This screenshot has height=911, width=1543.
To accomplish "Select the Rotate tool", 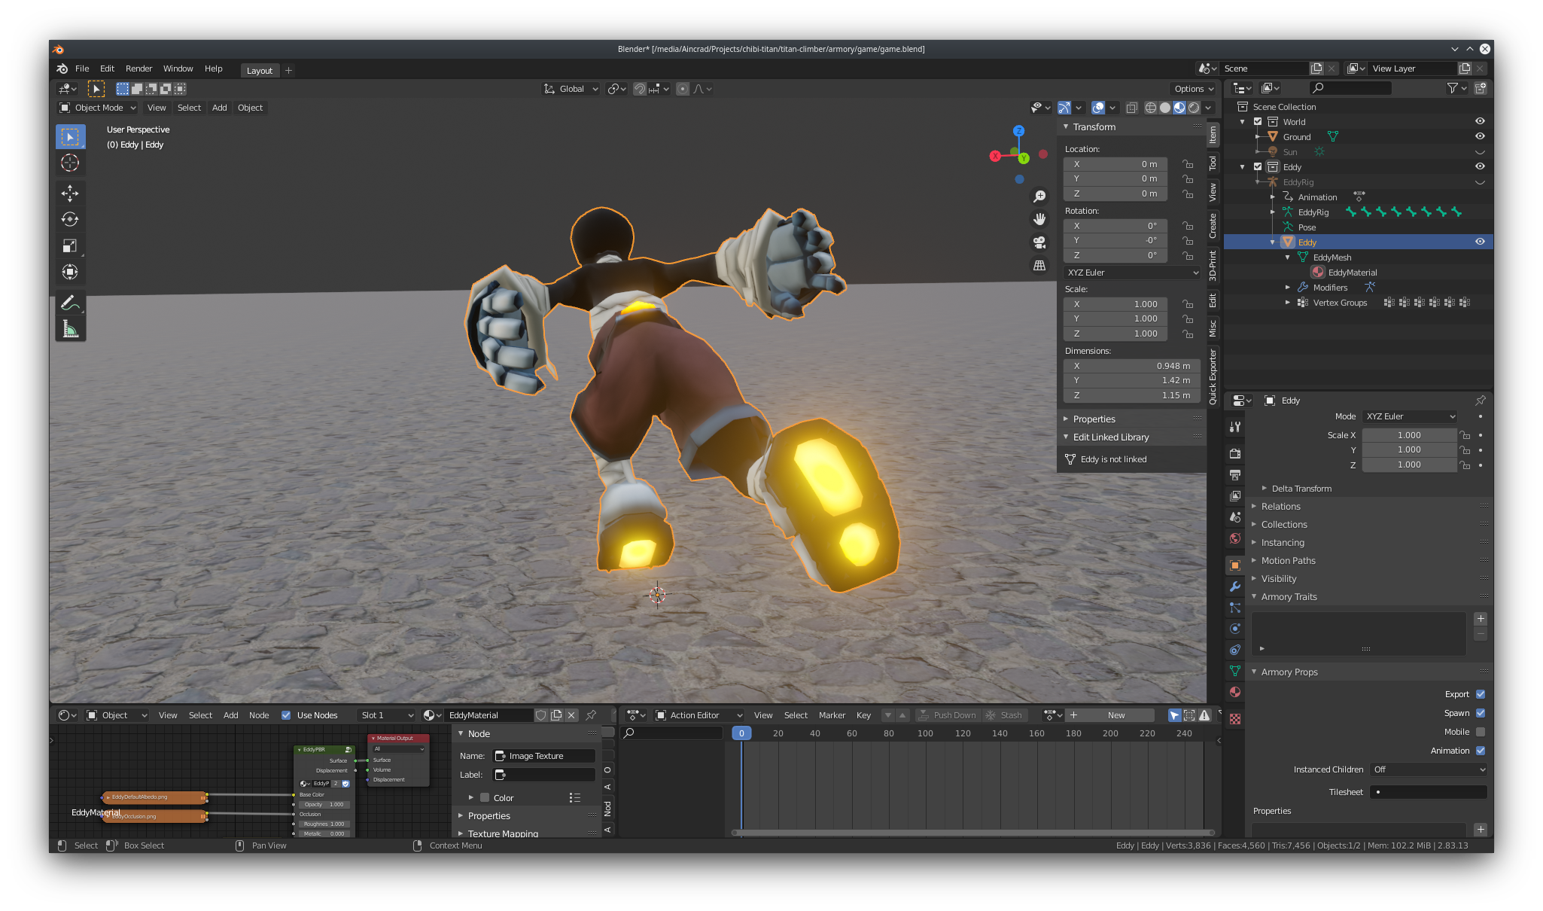I will 70,219.
